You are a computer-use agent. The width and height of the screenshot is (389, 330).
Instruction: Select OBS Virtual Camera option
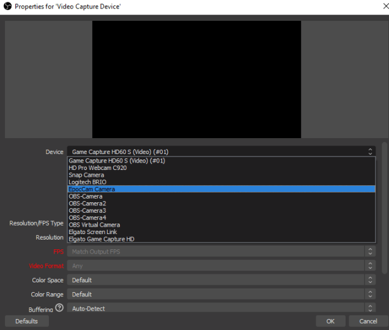pyautogui.click(x=221, y=225)
